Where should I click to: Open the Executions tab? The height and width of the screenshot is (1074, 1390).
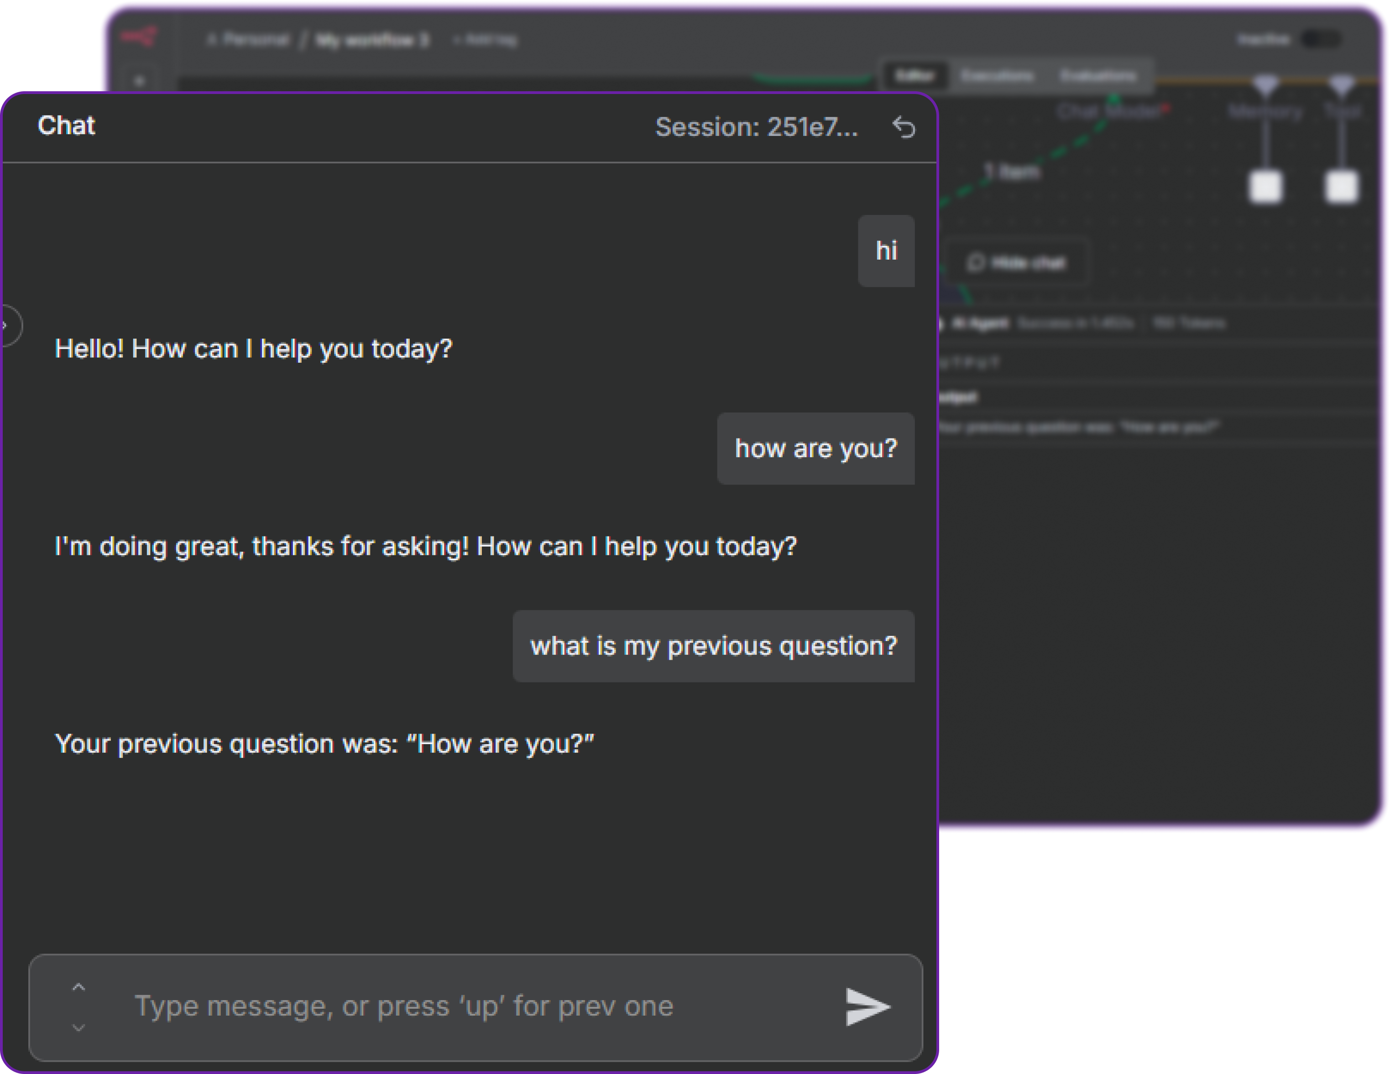tap(997, 76)
